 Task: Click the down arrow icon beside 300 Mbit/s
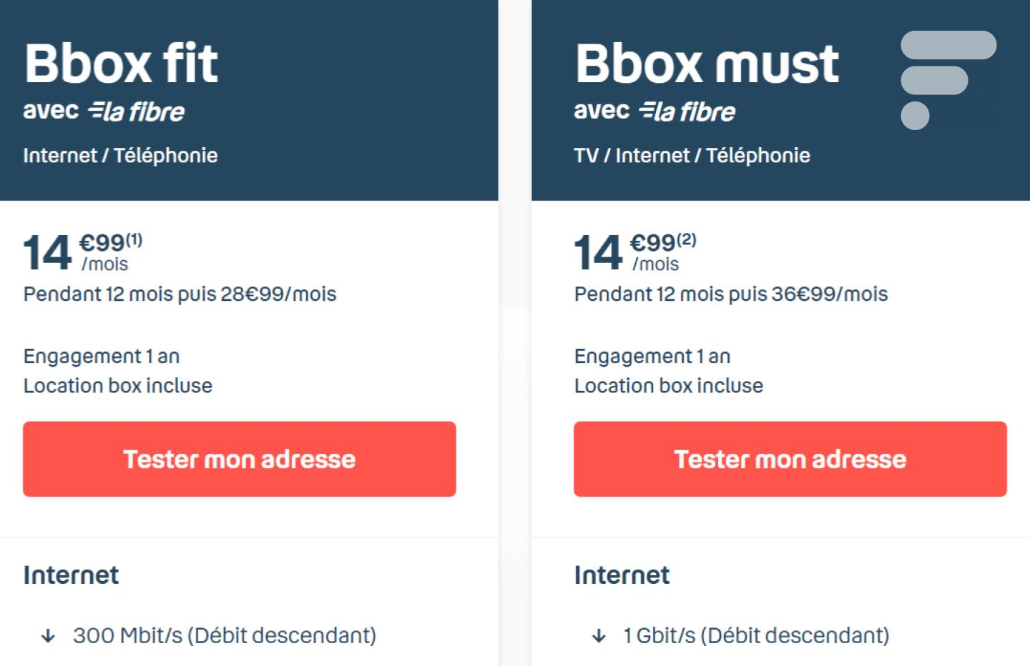pyautogui.click(x=48, y=635)
